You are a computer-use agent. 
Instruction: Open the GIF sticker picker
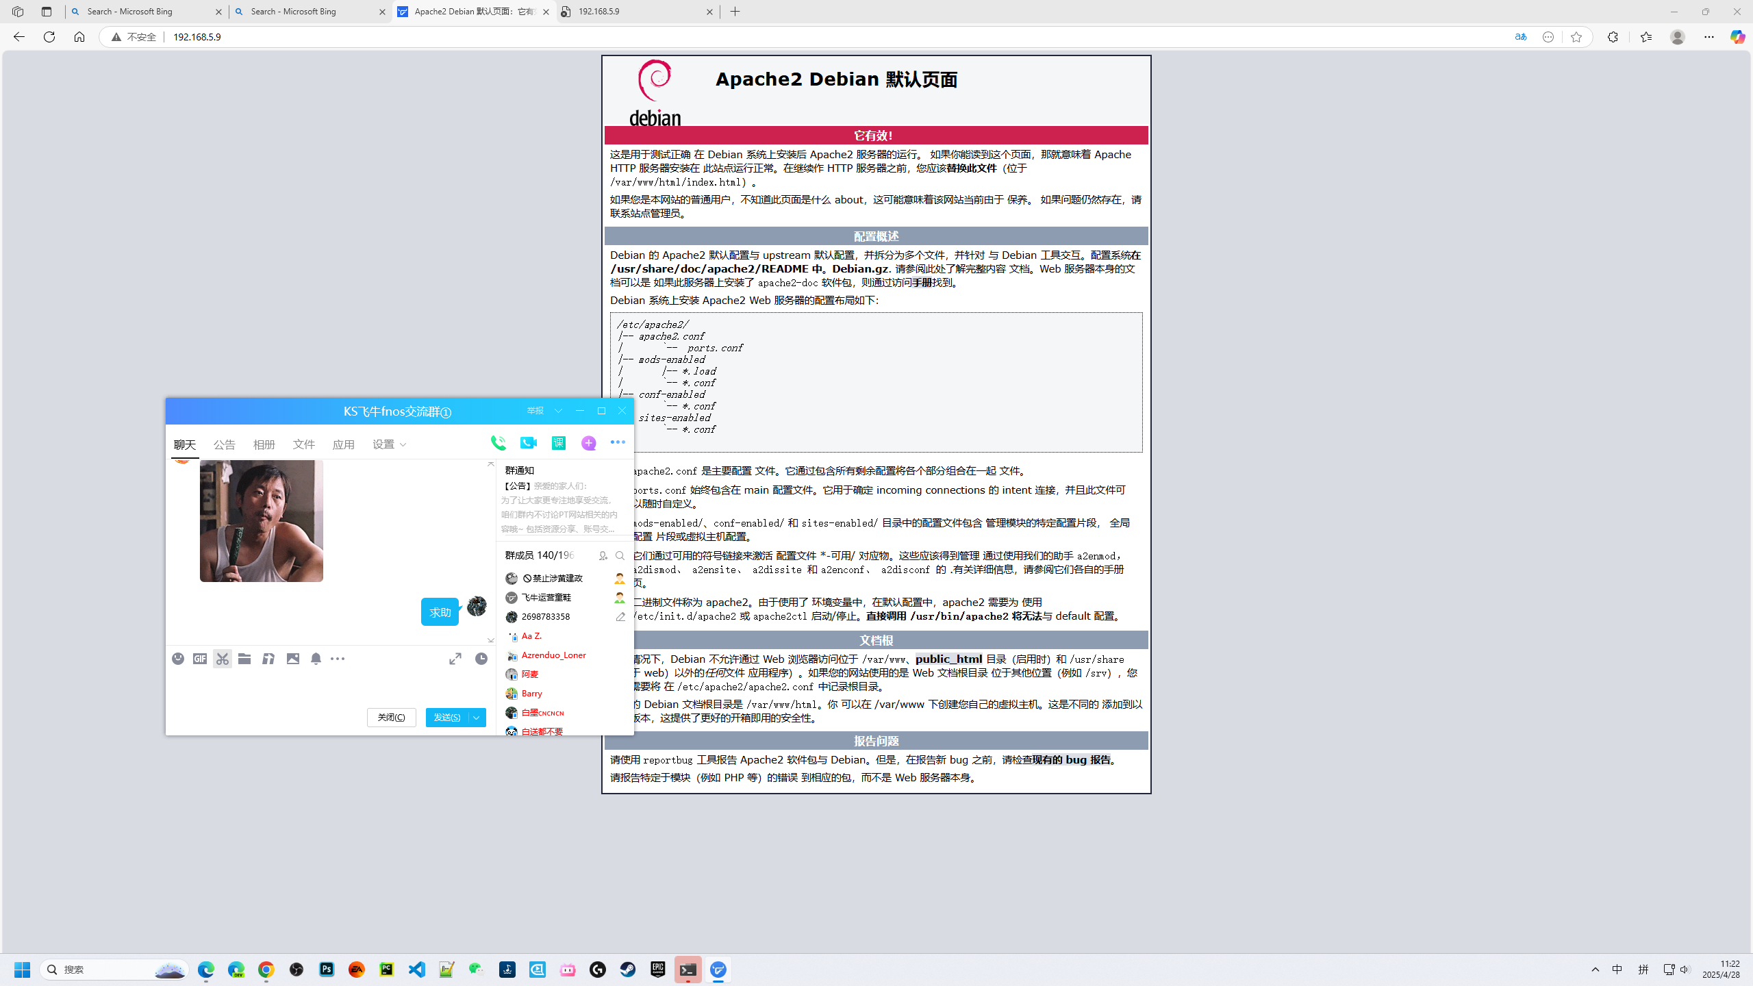click(200, 659)
